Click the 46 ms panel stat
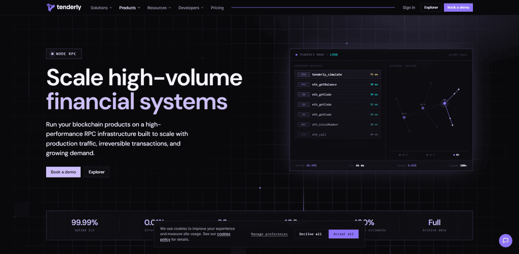The image size is (519, 254). click(x=356, y=165)
